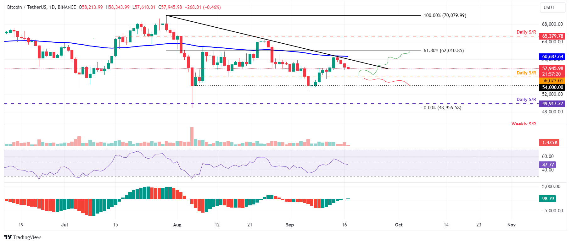Image resolution: width=571 pixels, height=244 pixels.
Task: Click the O58,213.99 open value in header
Action: click(91, 7)
